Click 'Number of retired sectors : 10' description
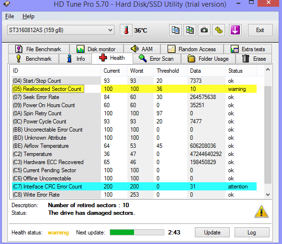Screen dimensions: 282x244 (x=89, y=205)
